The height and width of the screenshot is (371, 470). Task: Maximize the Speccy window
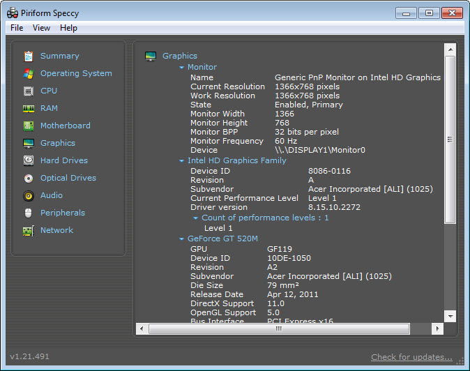(x=429, y=13)
